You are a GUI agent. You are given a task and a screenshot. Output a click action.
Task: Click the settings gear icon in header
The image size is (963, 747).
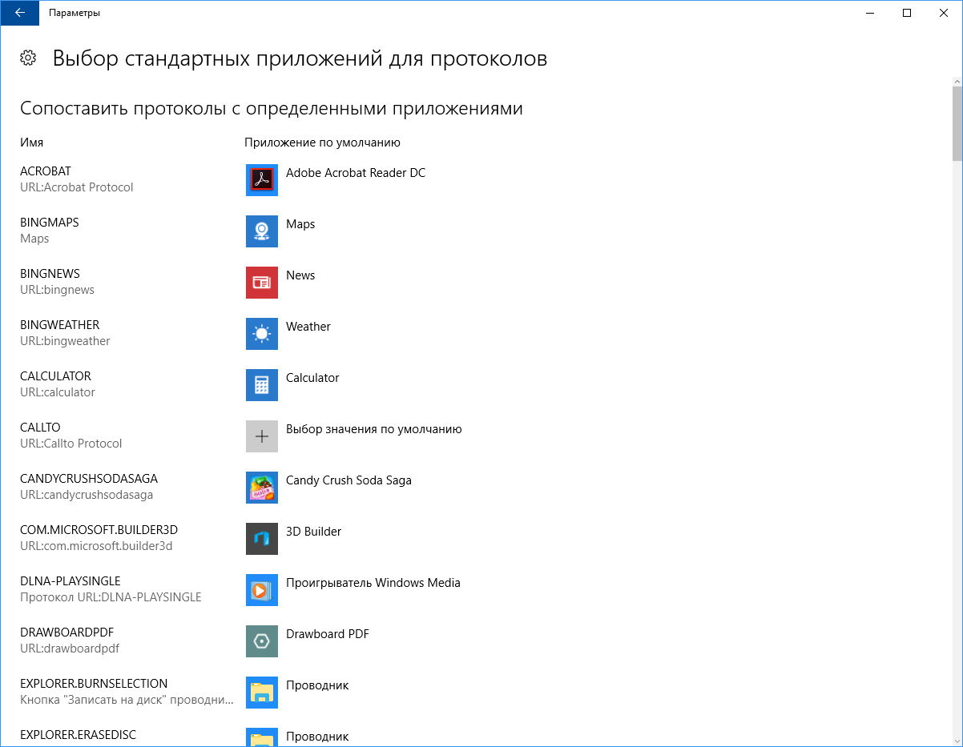coord(28,58)
